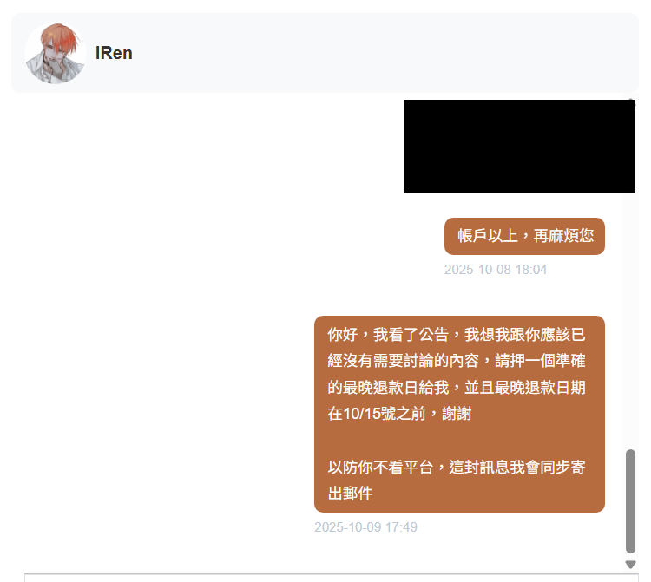Focus the message input box below chat

[332, 578]
